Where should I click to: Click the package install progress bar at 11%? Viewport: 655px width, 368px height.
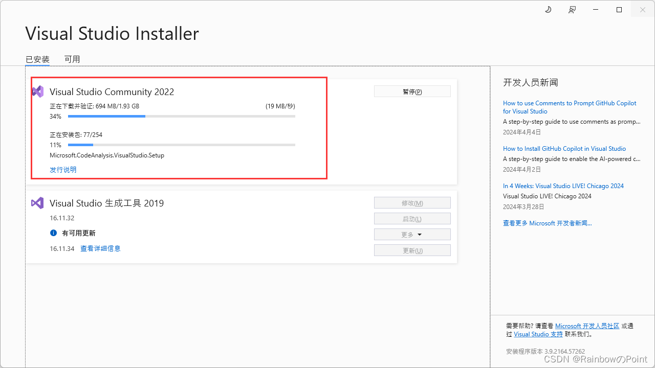pyautogui.click(x=182, y=145)
